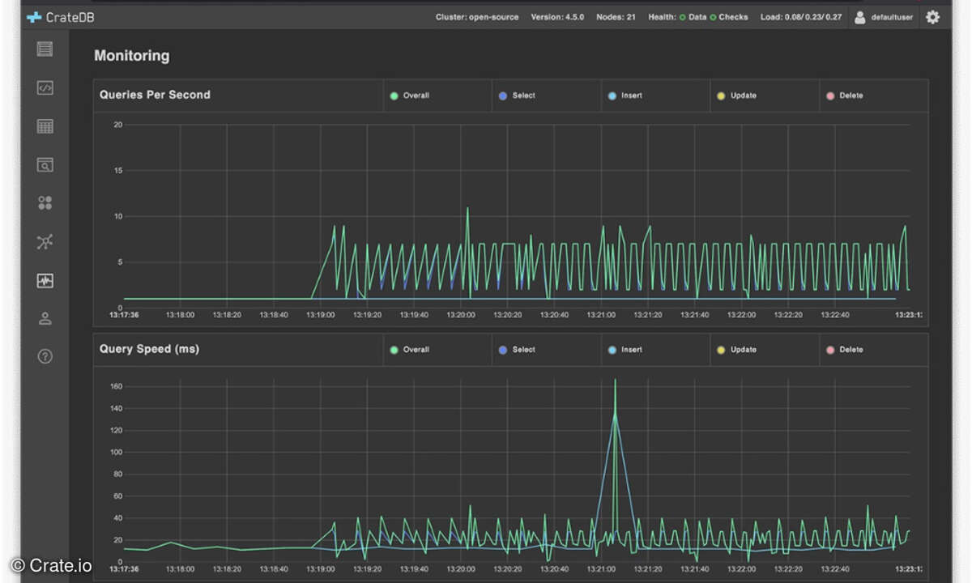Click the defaultuser account icon
The width and height of the screenshot is (972, 583).
[x=860, y=17]
